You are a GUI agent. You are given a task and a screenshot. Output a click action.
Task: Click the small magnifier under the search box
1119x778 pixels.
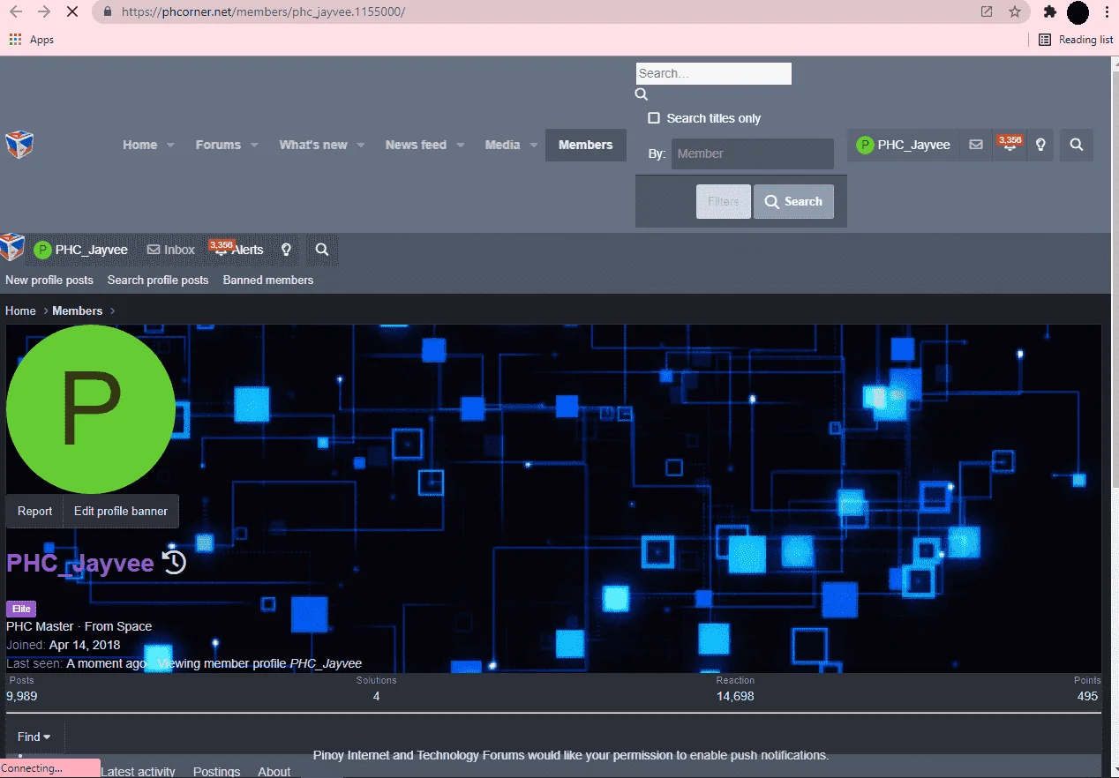click(x=642, y=94)
